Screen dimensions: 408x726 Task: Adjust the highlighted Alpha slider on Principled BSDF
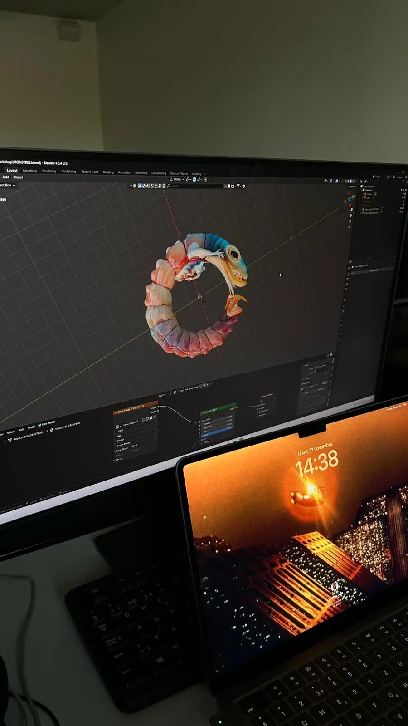point(217,432)
